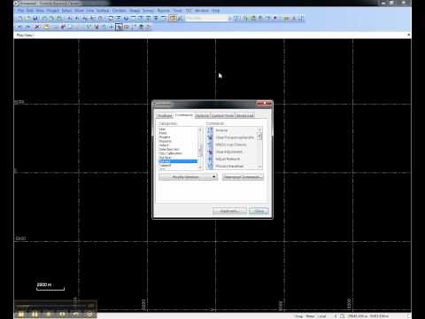This screenshot has height=319, width=425.
Task: Open the Reports menu
Action: point(164,11)
